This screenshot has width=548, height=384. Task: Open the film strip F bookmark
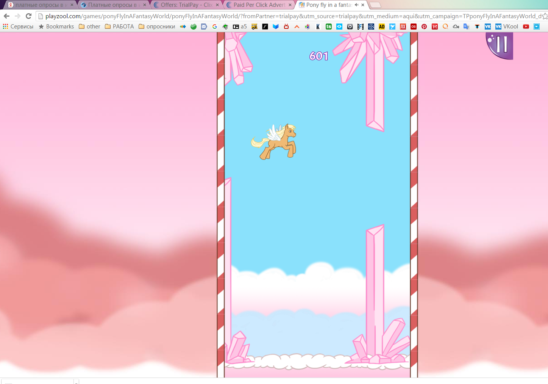click(361, 27)
